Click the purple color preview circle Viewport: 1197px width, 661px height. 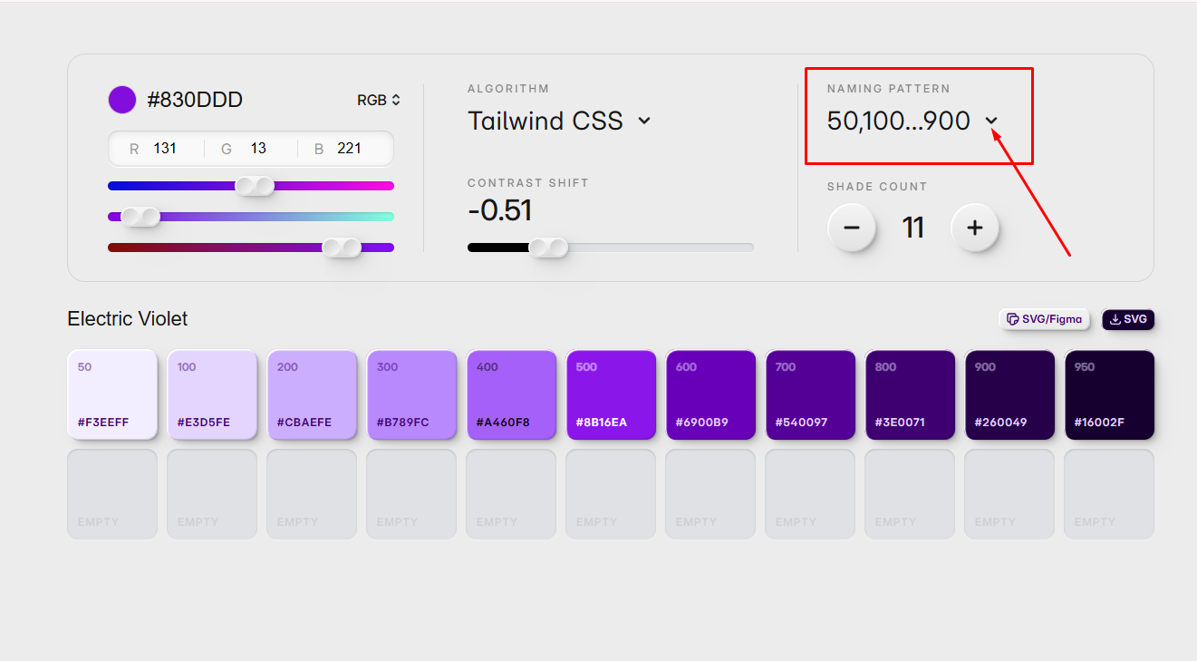[x=122, y=100]
